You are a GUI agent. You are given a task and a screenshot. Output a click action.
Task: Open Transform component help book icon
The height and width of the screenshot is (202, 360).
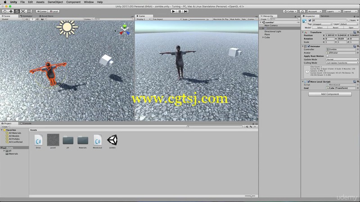[355, 32]
